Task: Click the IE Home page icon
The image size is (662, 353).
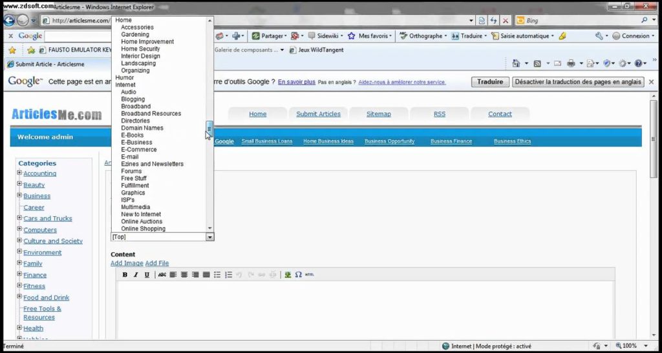Action: (516, 63)
